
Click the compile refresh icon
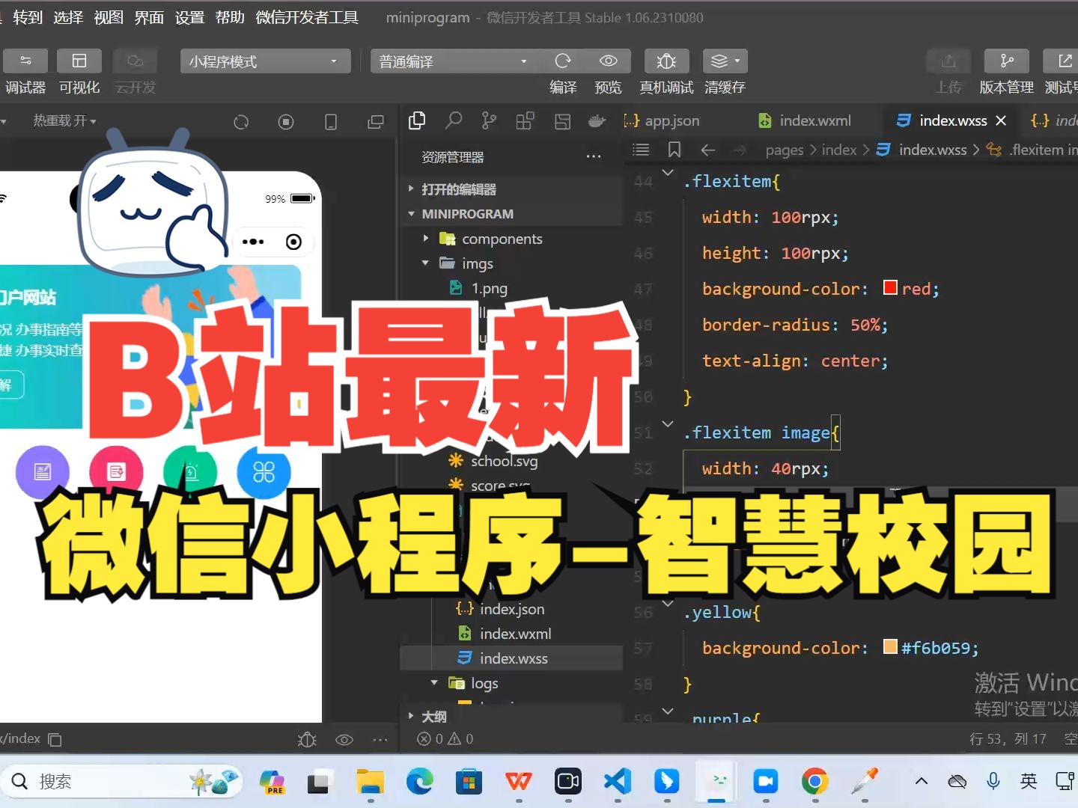pos(563,61)
